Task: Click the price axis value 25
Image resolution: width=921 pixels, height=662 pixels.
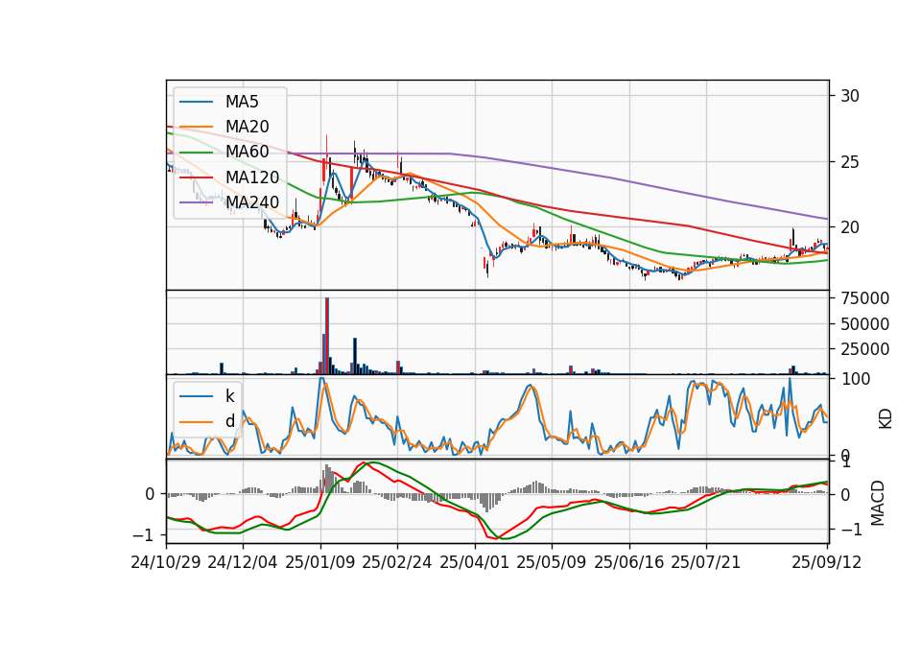Action: 850,162
